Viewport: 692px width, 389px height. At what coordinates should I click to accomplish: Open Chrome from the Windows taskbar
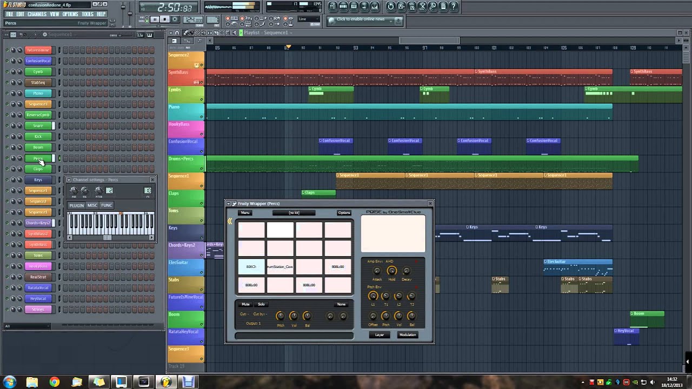(x=54, y=382)
